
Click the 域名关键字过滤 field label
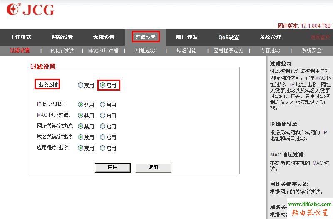click(x=55, y=137)
